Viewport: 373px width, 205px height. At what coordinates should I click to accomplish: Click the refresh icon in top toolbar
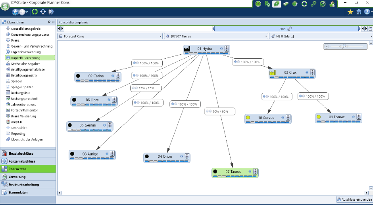tap(35, 11)
